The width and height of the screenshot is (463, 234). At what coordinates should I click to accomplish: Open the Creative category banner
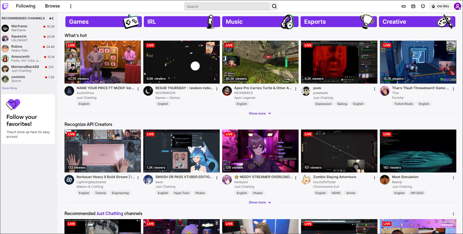(417, 22)
